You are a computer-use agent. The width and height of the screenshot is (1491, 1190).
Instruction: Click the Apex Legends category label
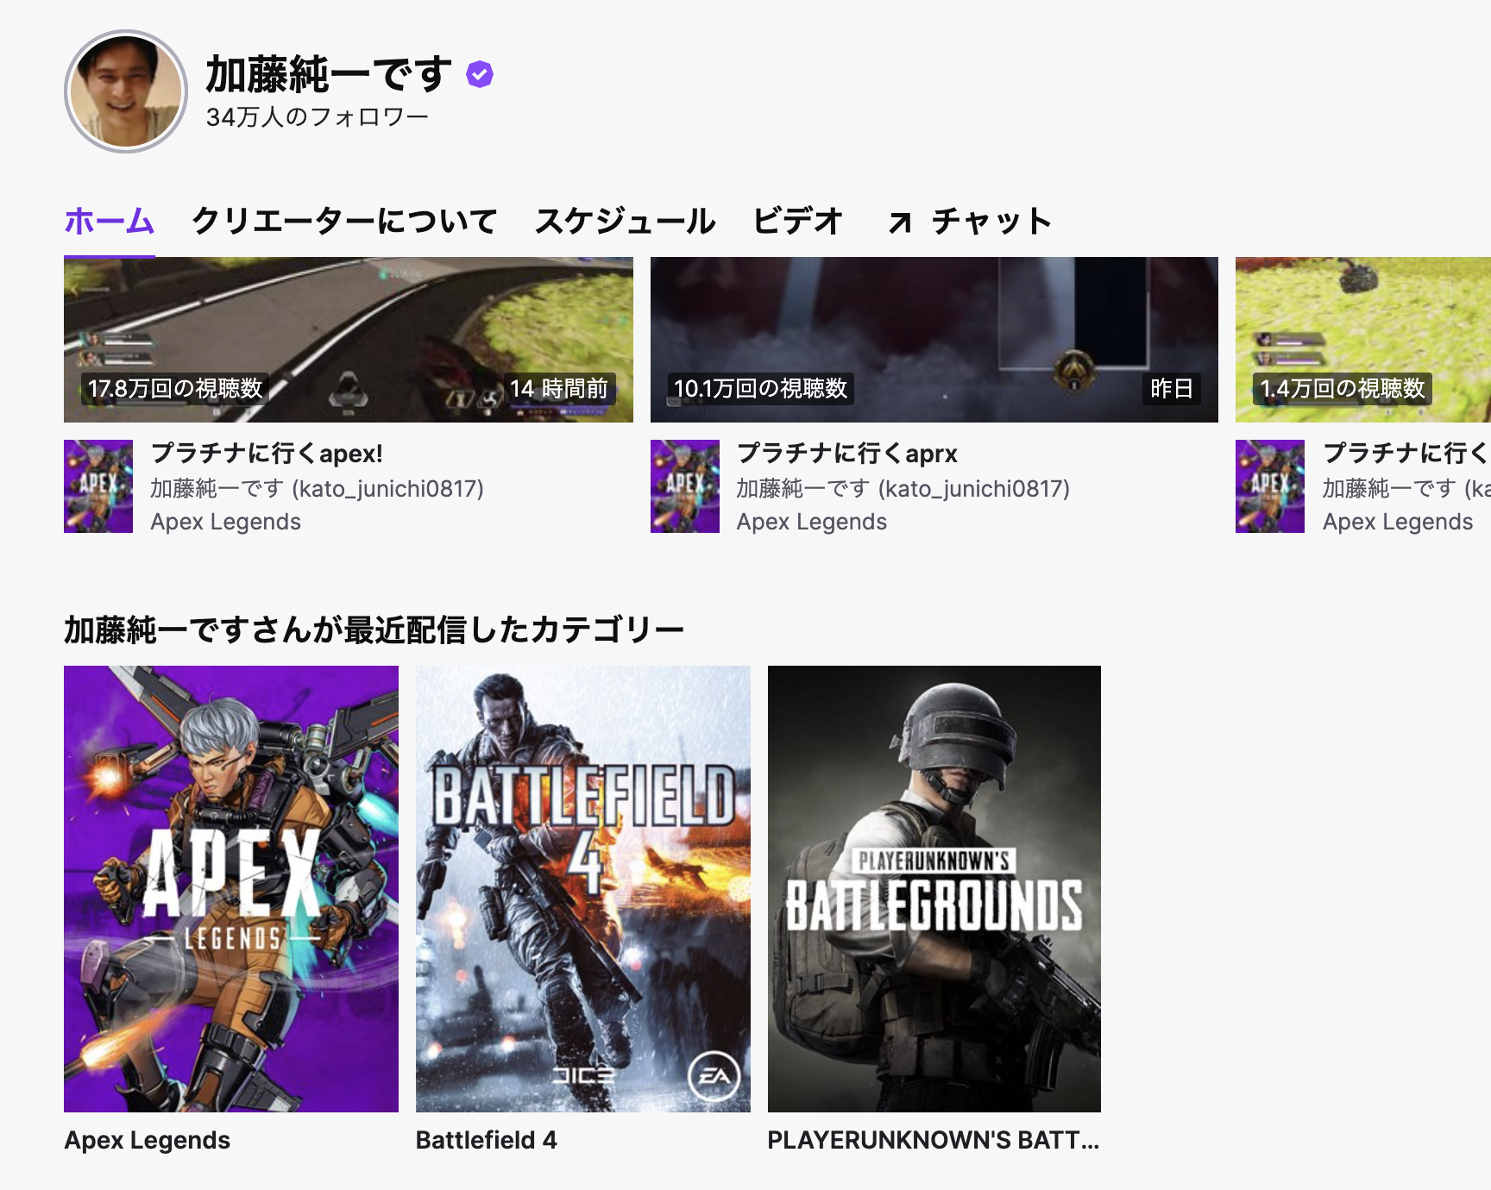point(148,1140)
